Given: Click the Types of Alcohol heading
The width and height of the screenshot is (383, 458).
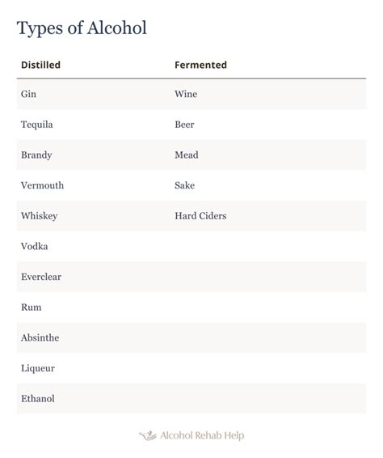Looking at the screenshot, I should 82,28.
